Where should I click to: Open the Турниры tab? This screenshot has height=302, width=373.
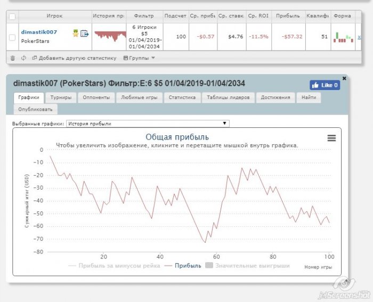[x=61, y=97]
